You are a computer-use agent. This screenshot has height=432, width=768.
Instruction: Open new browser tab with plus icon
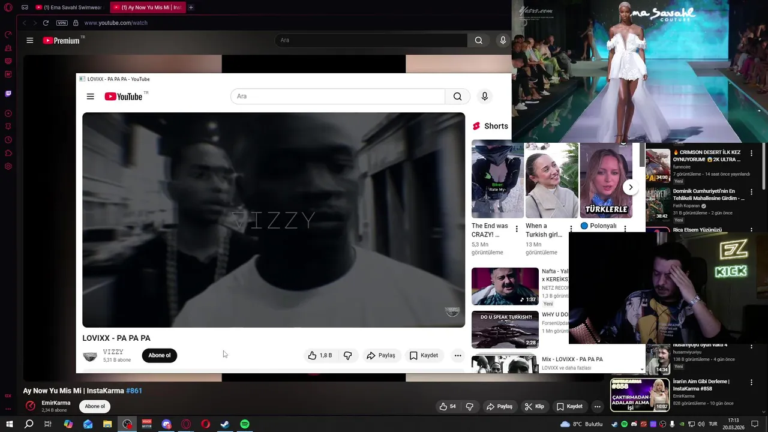(191, 7)
